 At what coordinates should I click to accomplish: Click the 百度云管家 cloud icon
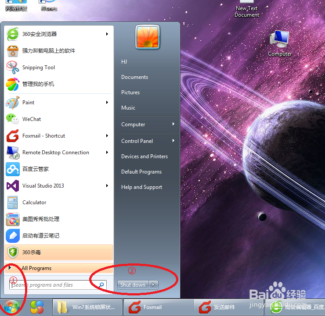pos(13,169)
